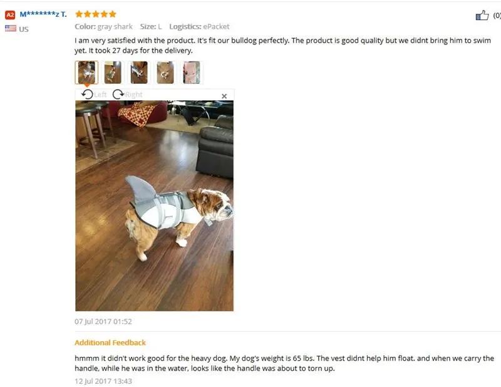Click the Additional Feedback heading
The width and height of the screenshot is (501, 387).
[x=110, y=343]
